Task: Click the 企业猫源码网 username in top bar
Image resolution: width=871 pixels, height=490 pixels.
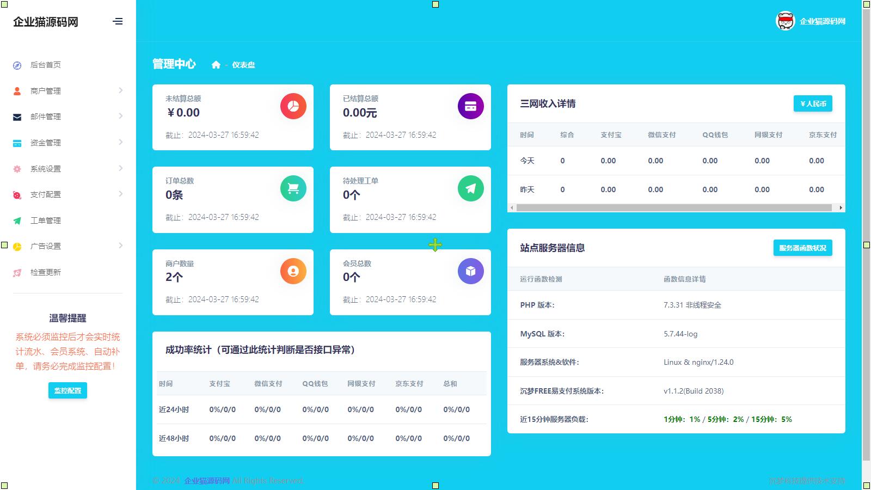Action: [x=823, y=21]
